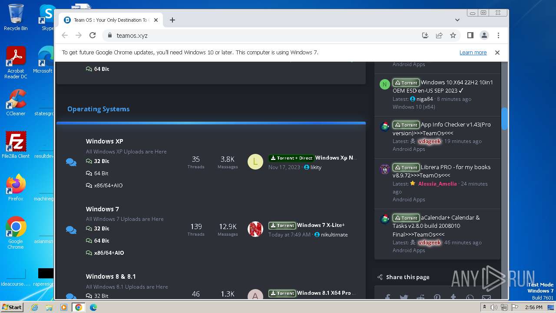The image size is (556, 313).
Task: Click the taskbar volume icon
Action: tap(494, 307)
